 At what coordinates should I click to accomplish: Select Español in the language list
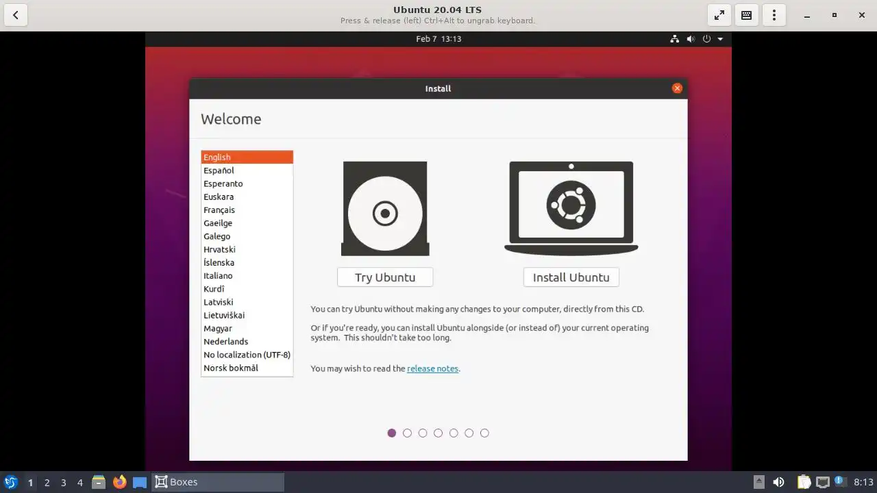coord(247,170)
